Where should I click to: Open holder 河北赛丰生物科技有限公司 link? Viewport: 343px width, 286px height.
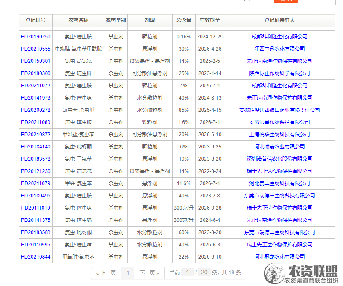click(279, 183)
